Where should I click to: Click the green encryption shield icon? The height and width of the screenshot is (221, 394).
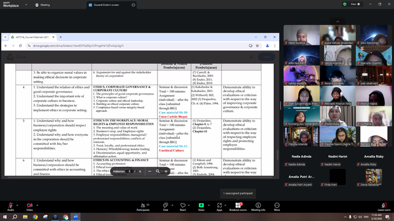point(345,4)
